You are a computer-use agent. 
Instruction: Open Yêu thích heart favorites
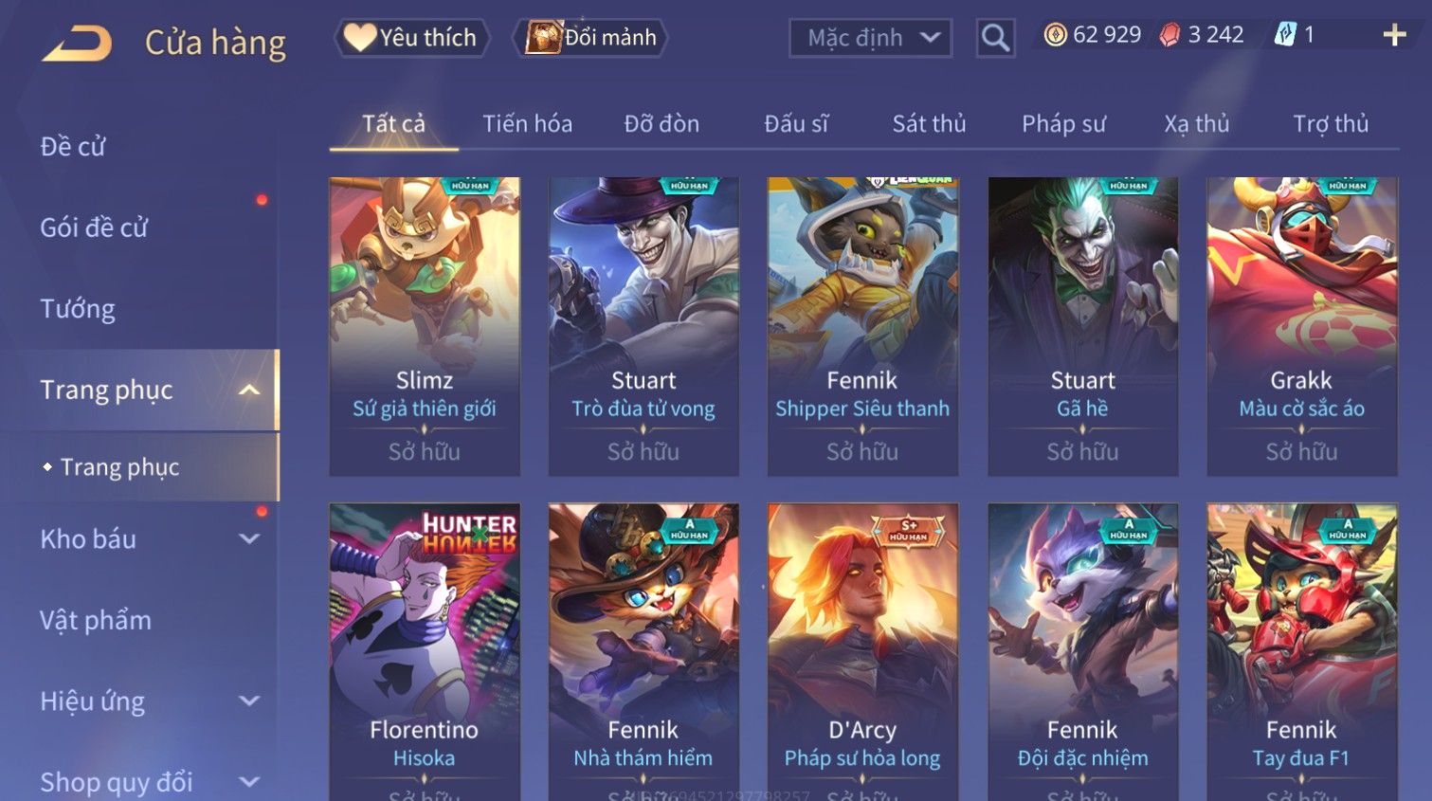pos(411,38)
